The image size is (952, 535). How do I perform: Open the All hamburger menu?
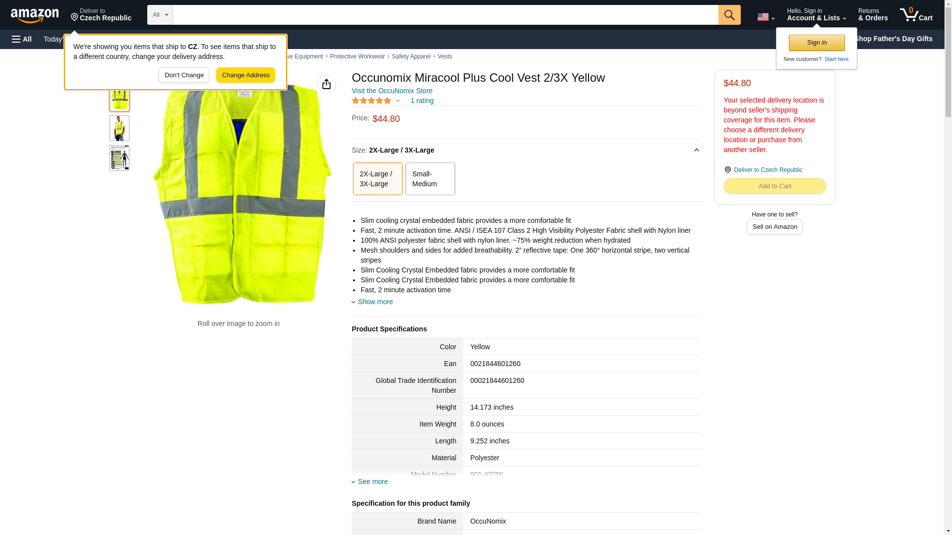(22, 39)
